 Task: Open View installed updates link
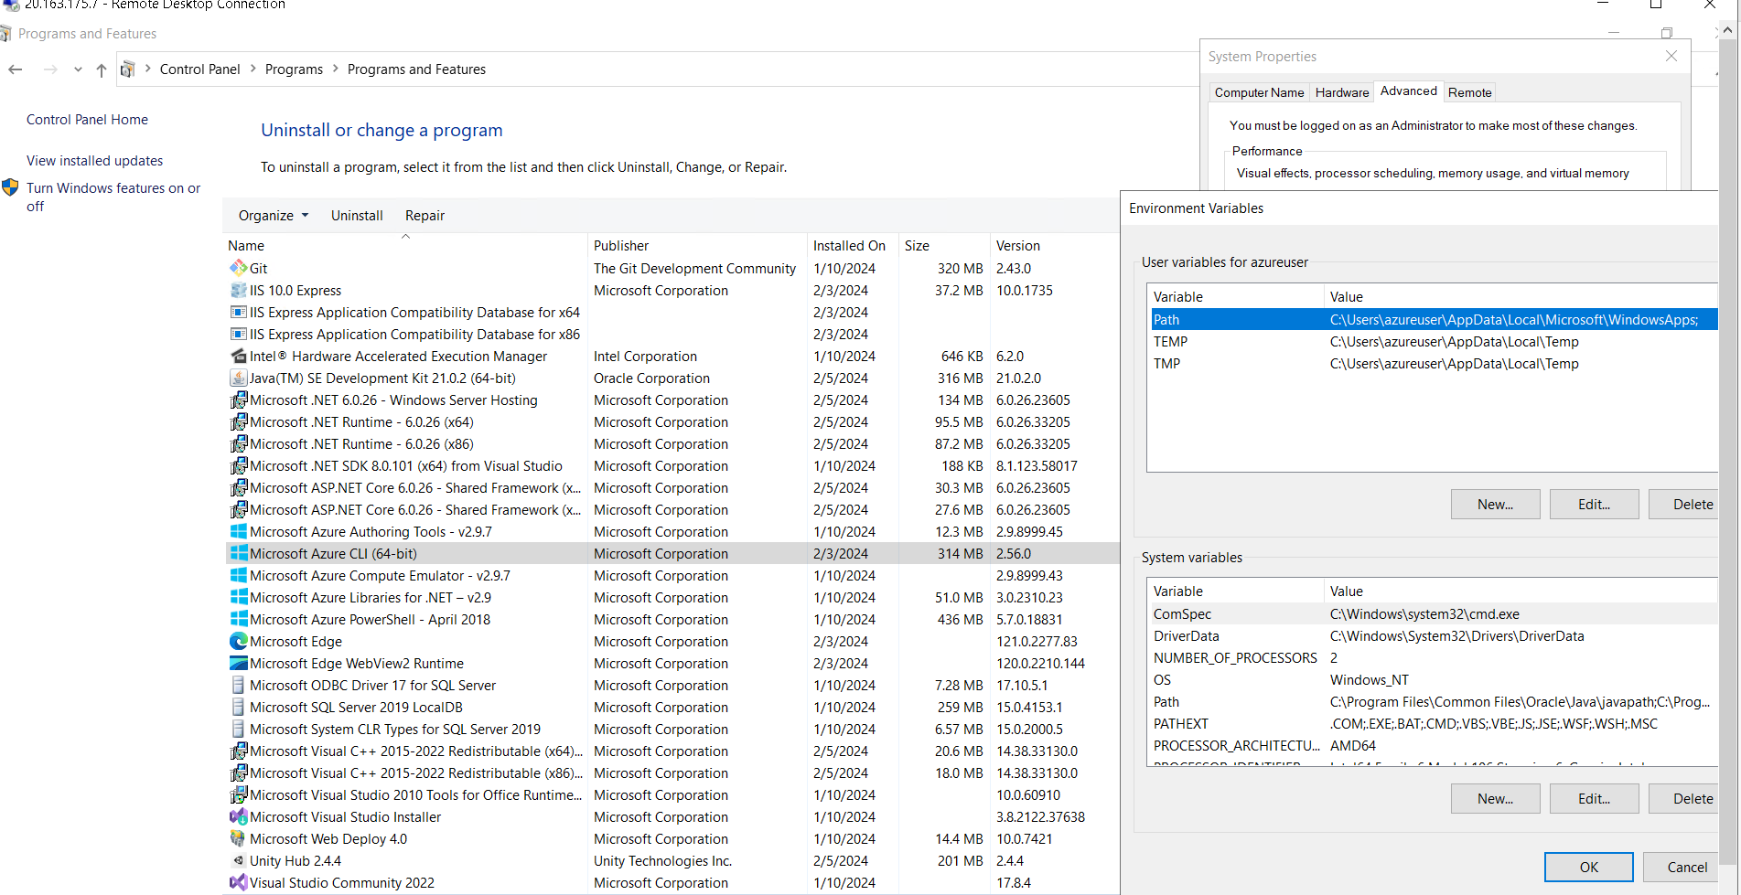tap(94, 160)
